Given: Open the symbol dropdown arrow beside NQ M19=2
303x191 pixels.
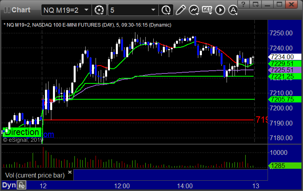Looking at the screenshot, I should [86, 10].
